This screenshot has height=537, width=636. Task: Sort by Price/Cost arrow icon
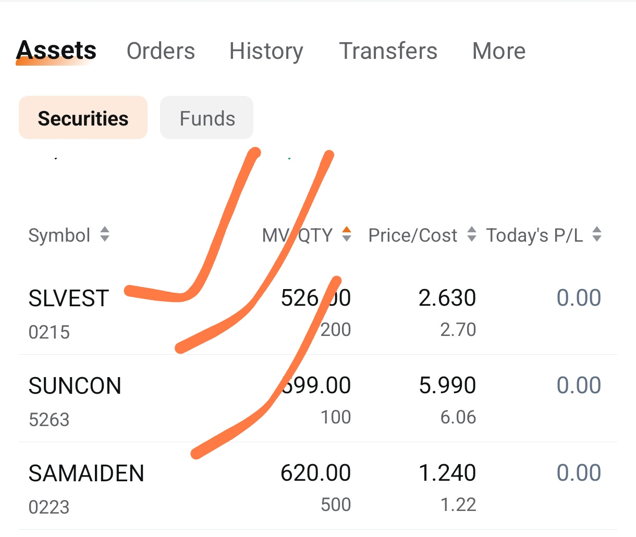point(472,234)
